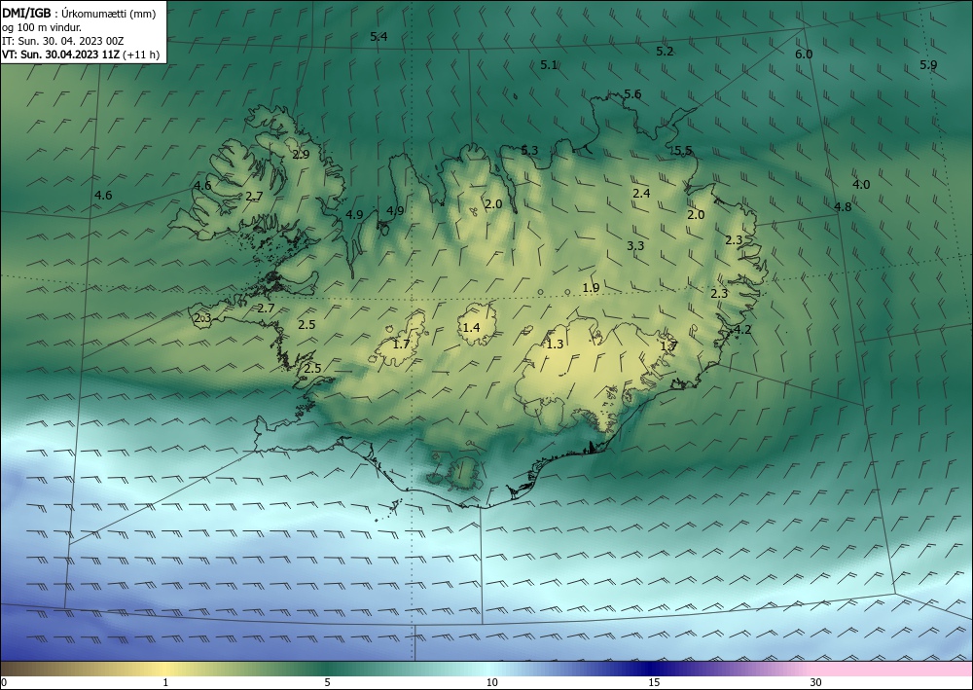Click the 5.3 value label on the north coast

coord(529,150)
